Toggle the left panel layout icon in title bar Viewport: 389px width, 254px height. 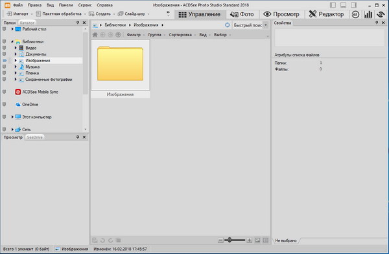[x=333, y=5]
